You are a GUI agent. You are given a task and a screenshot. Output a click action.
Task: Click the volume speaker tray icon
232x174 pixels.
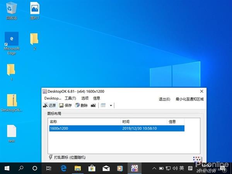pos(175,168)
